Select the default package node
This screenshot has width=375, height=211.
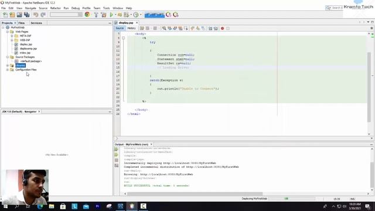point(31,61)
